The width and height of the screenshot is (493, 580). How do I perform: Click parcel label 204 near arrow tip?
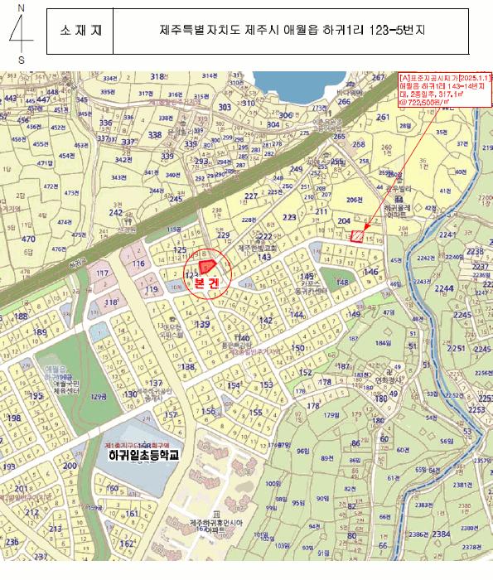coord(344,221)
